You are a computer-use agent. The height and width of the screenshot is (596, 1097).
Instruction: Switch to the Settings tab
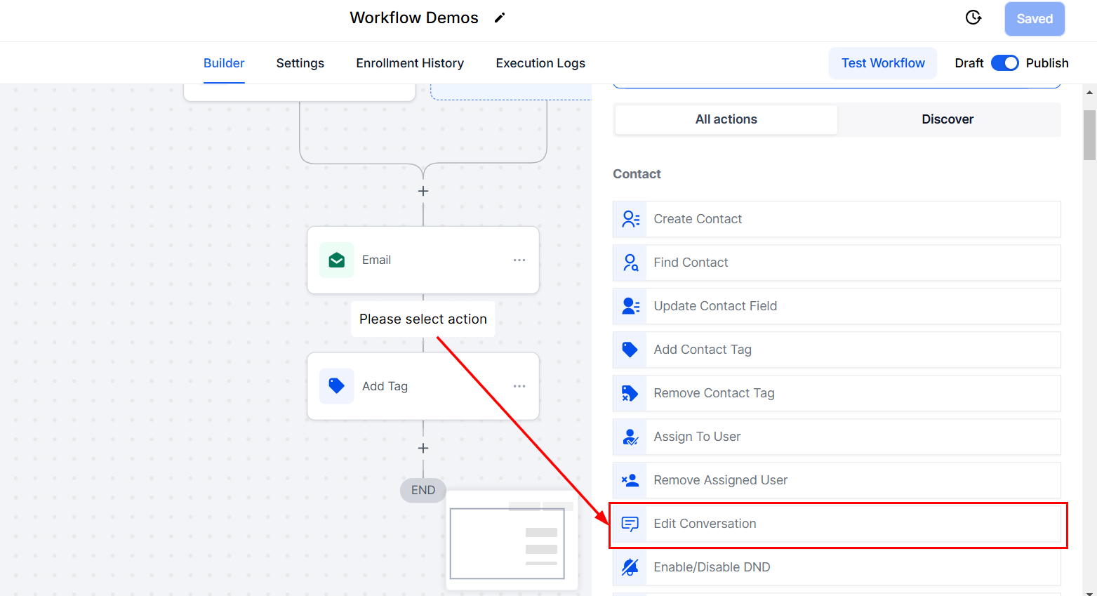(x=300, y=63)
